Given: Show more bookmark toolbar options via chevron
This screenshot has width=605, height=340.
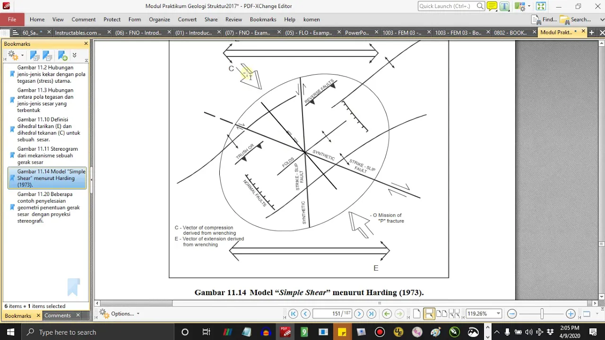Looking at the screenshot, I should click(74, 56).
